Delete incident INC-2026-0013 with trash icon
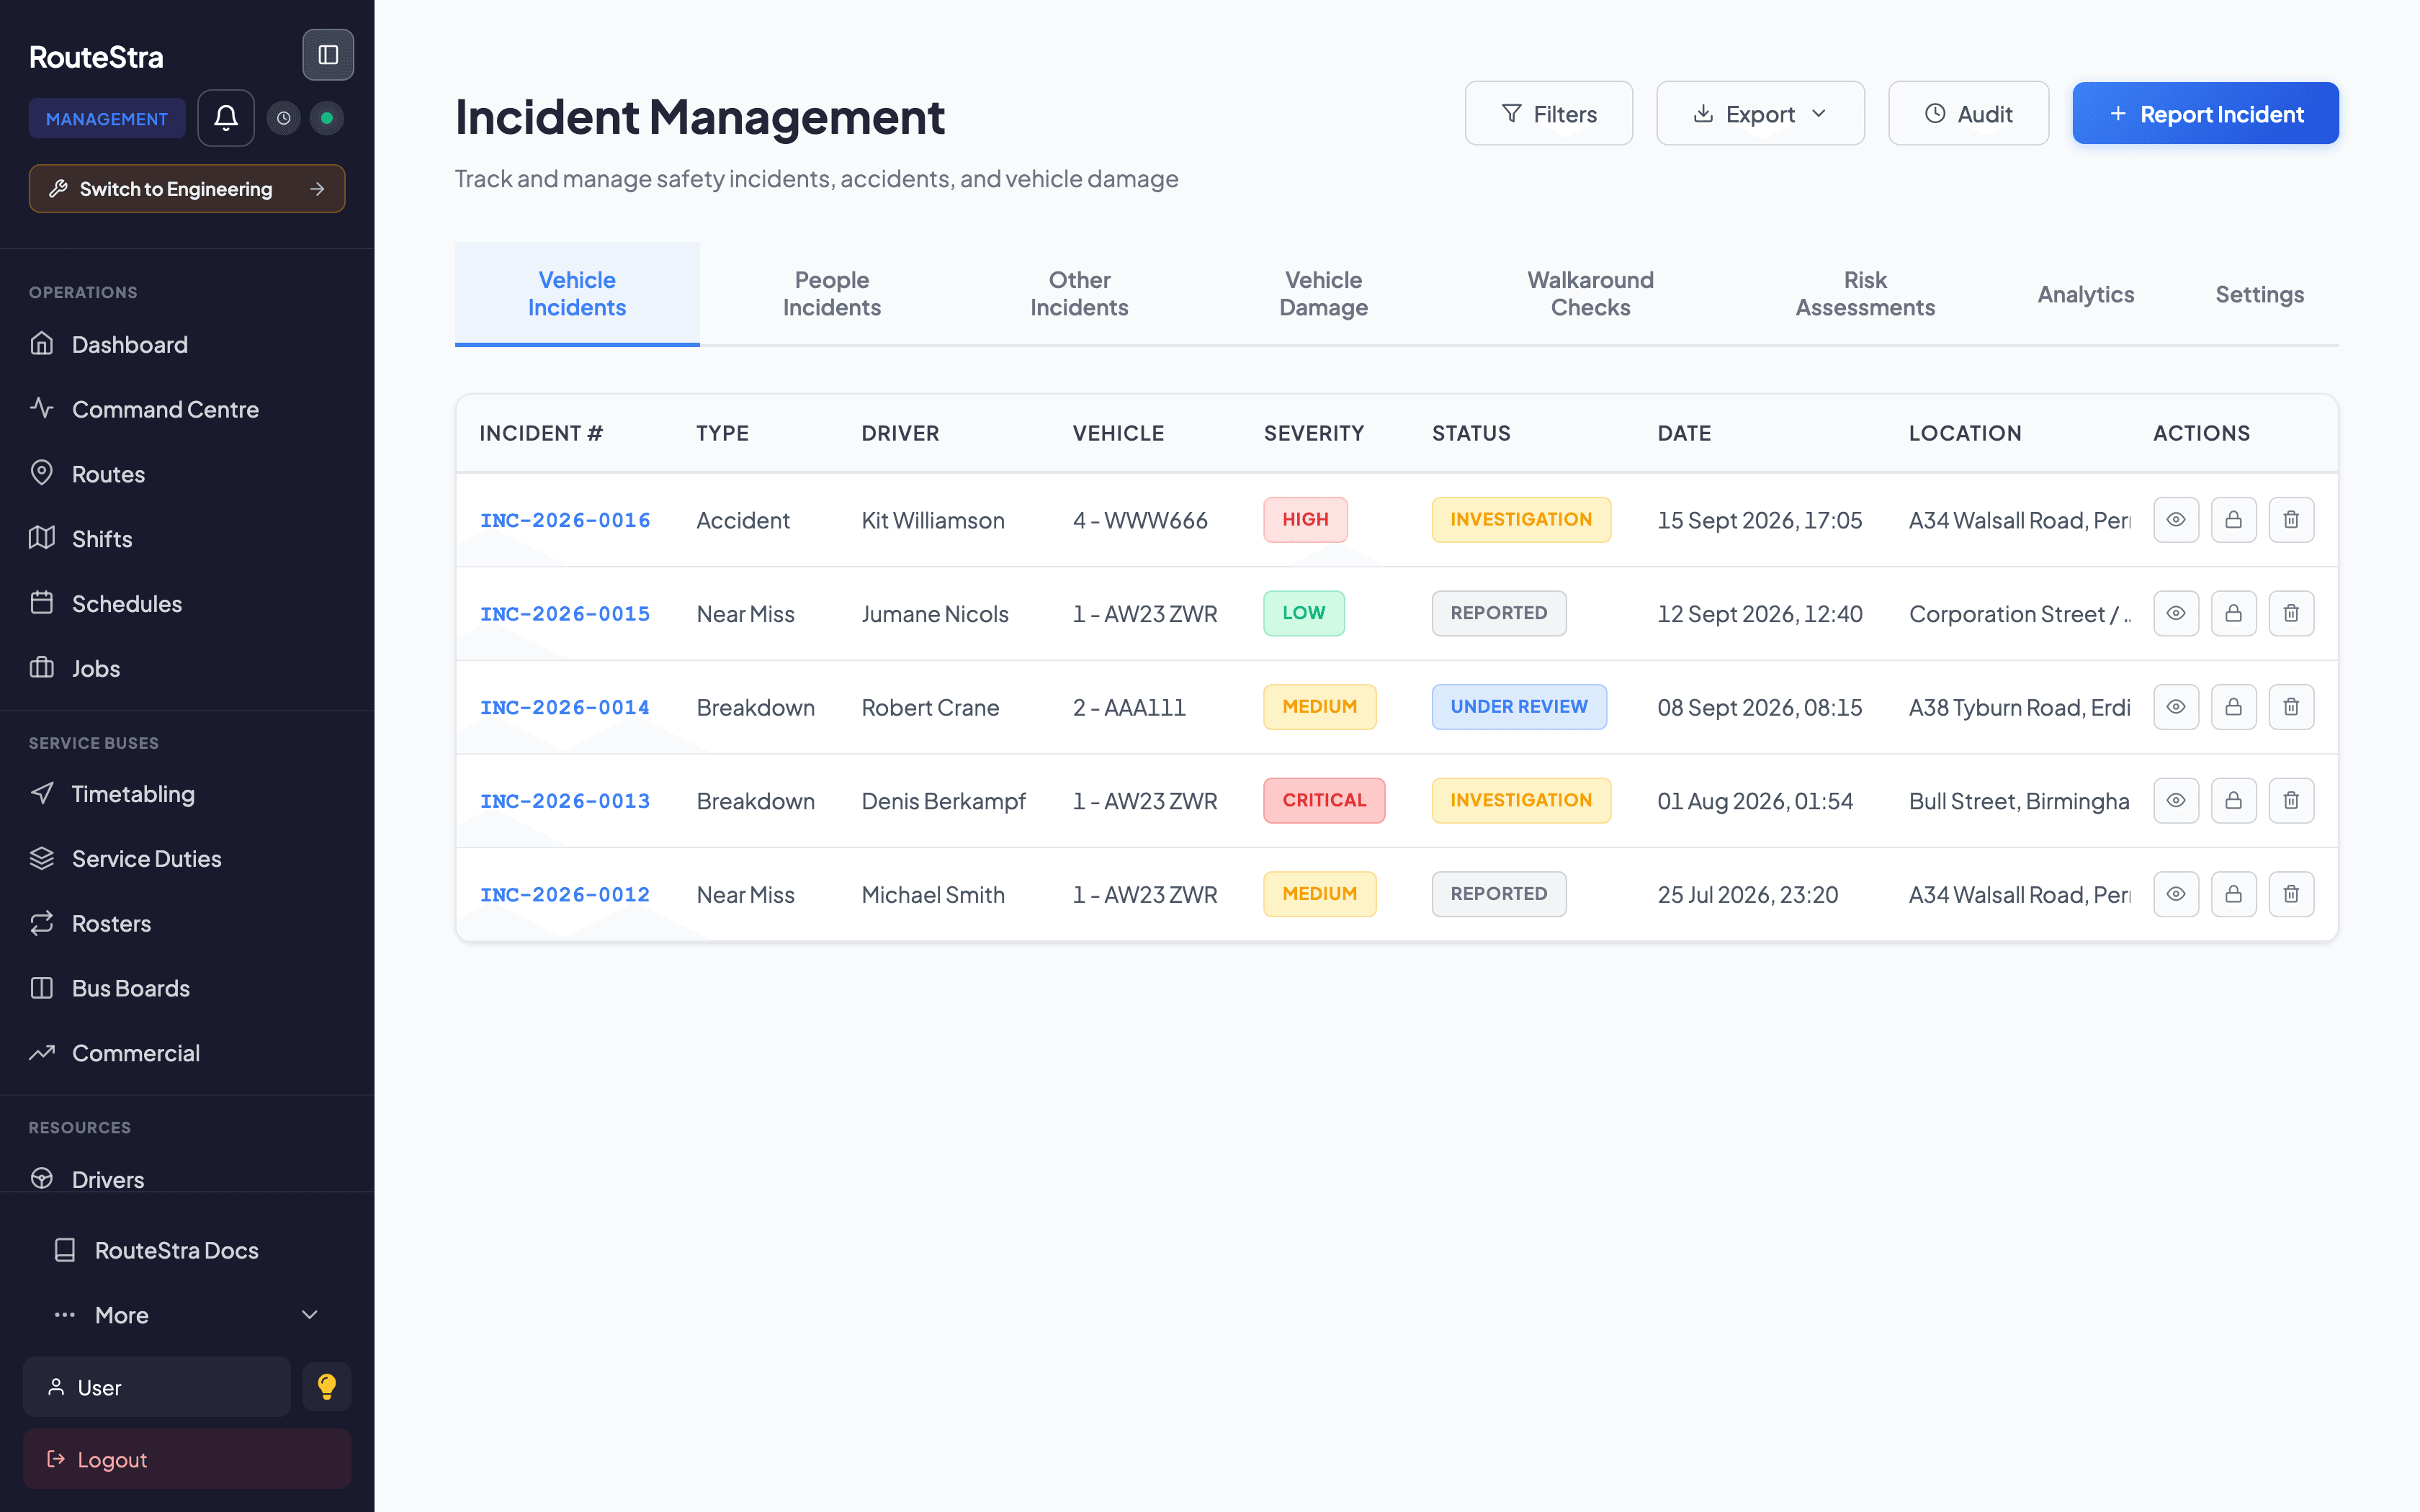The height and width of the screenshot is (1512, 2420). (2291, 800)
